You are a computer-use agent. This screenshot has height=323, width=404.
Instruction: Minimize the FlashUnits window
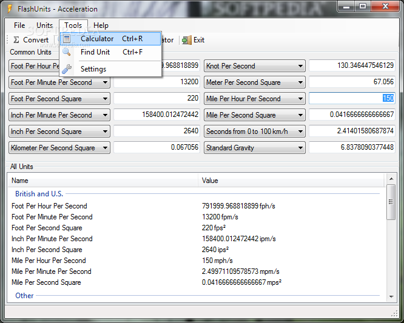[346, 7]
